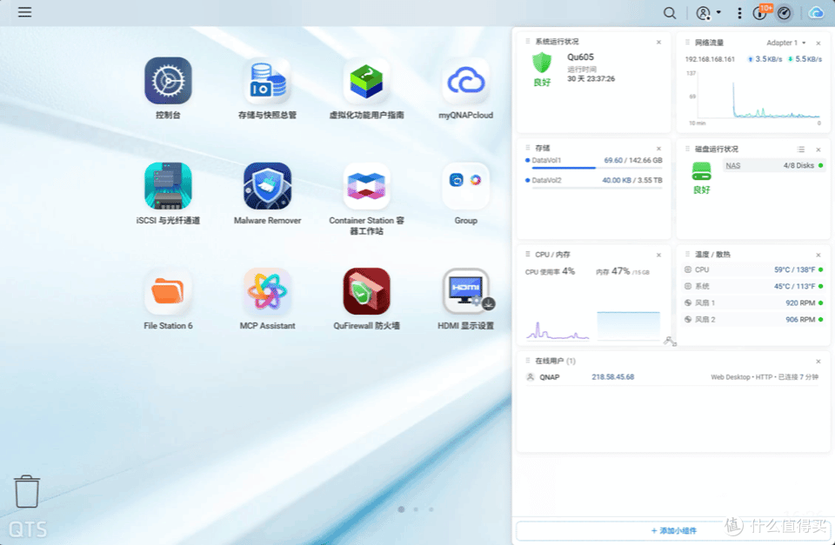Click the CPU 使用率 4% value
The height and width of the screenshot is (545, 835).
pos(568,271)
